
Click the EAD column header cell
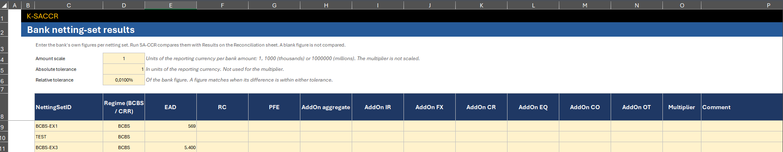pyautogui.click(x=171, y=107)
